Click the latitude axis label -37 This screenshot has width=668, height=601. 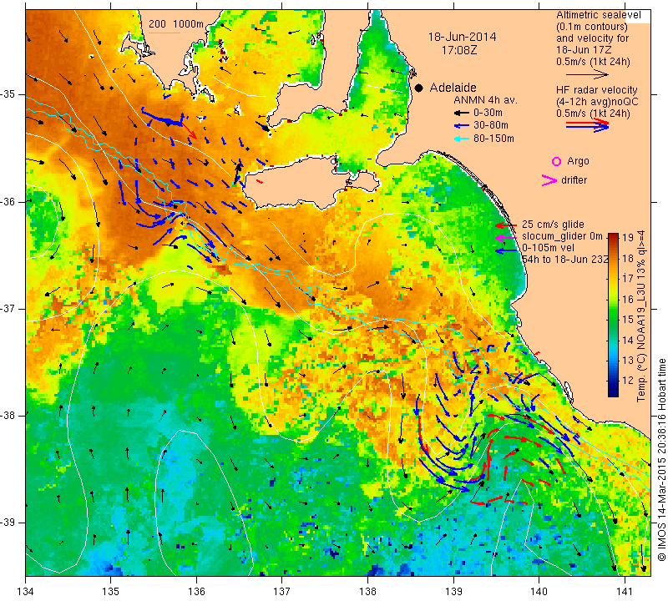[8, 308]
